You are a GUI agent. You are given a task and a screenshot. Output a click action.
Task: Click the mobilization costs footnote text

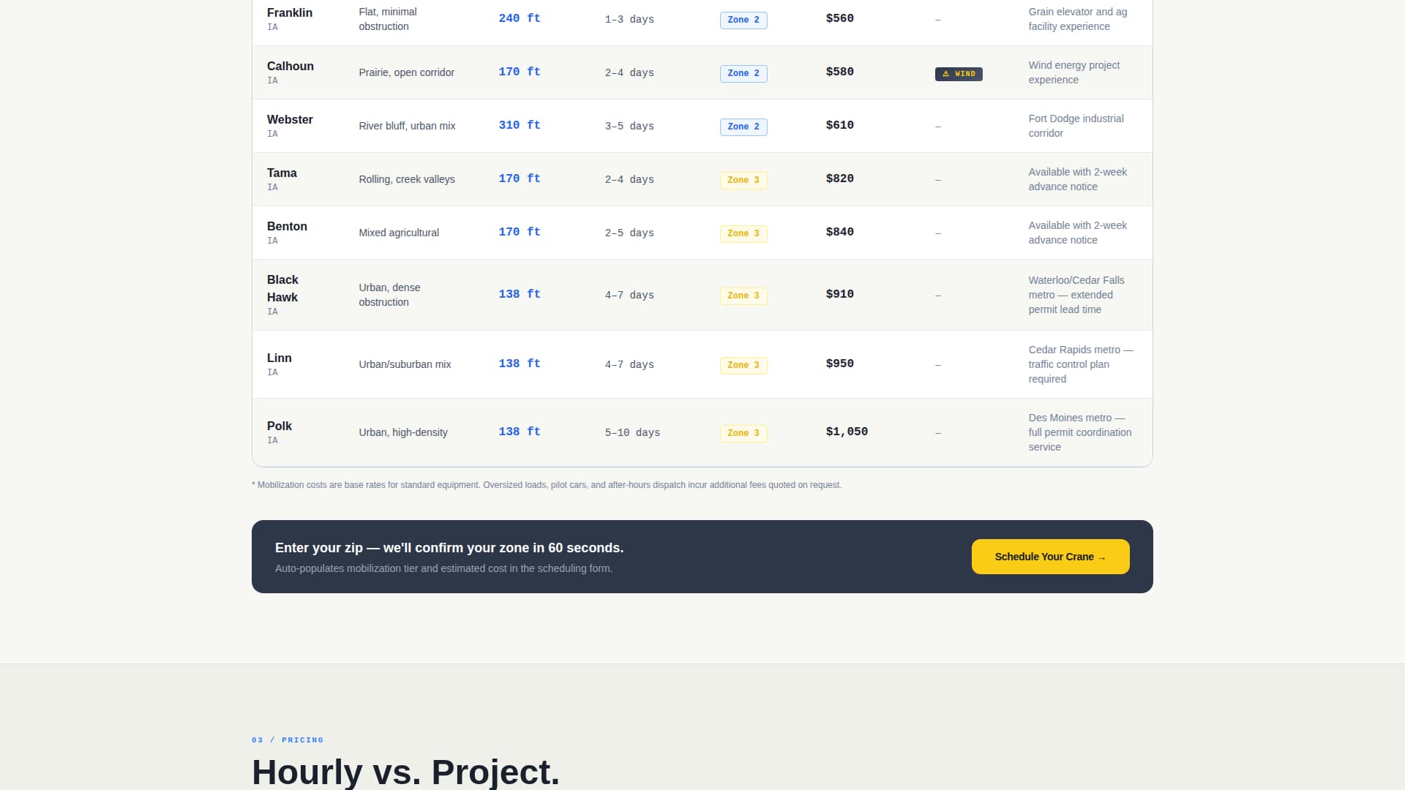click(547, 485)
